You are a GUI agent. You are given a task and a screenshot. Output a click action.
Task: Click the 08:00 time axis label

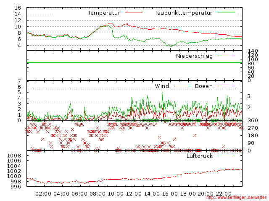tap(98, 193)
